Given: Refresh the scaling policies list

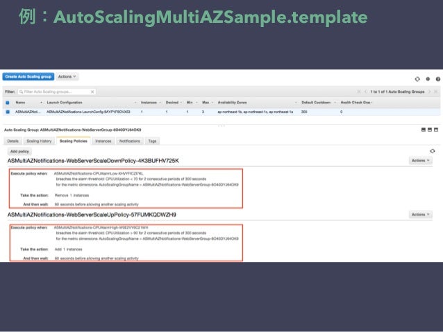Looking at the screenshot, I should point(433,151).
